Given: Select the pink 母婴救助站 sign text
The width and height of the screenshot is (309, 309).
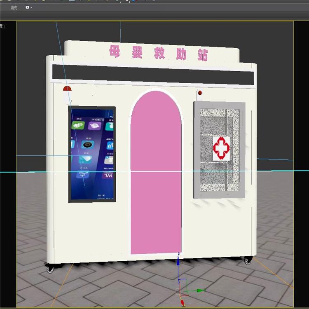Looking at the screenshot, I should [159, 53].
